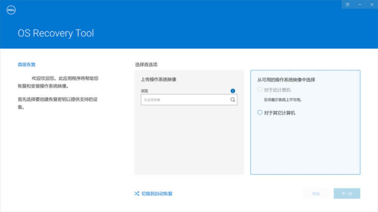Click the 从可用的操作系统映像中选择 panel title
This screenshot has height=212, width=378.
[286, 80]
